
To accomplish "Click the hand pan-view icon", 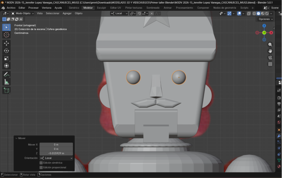I will coord(270,51).
